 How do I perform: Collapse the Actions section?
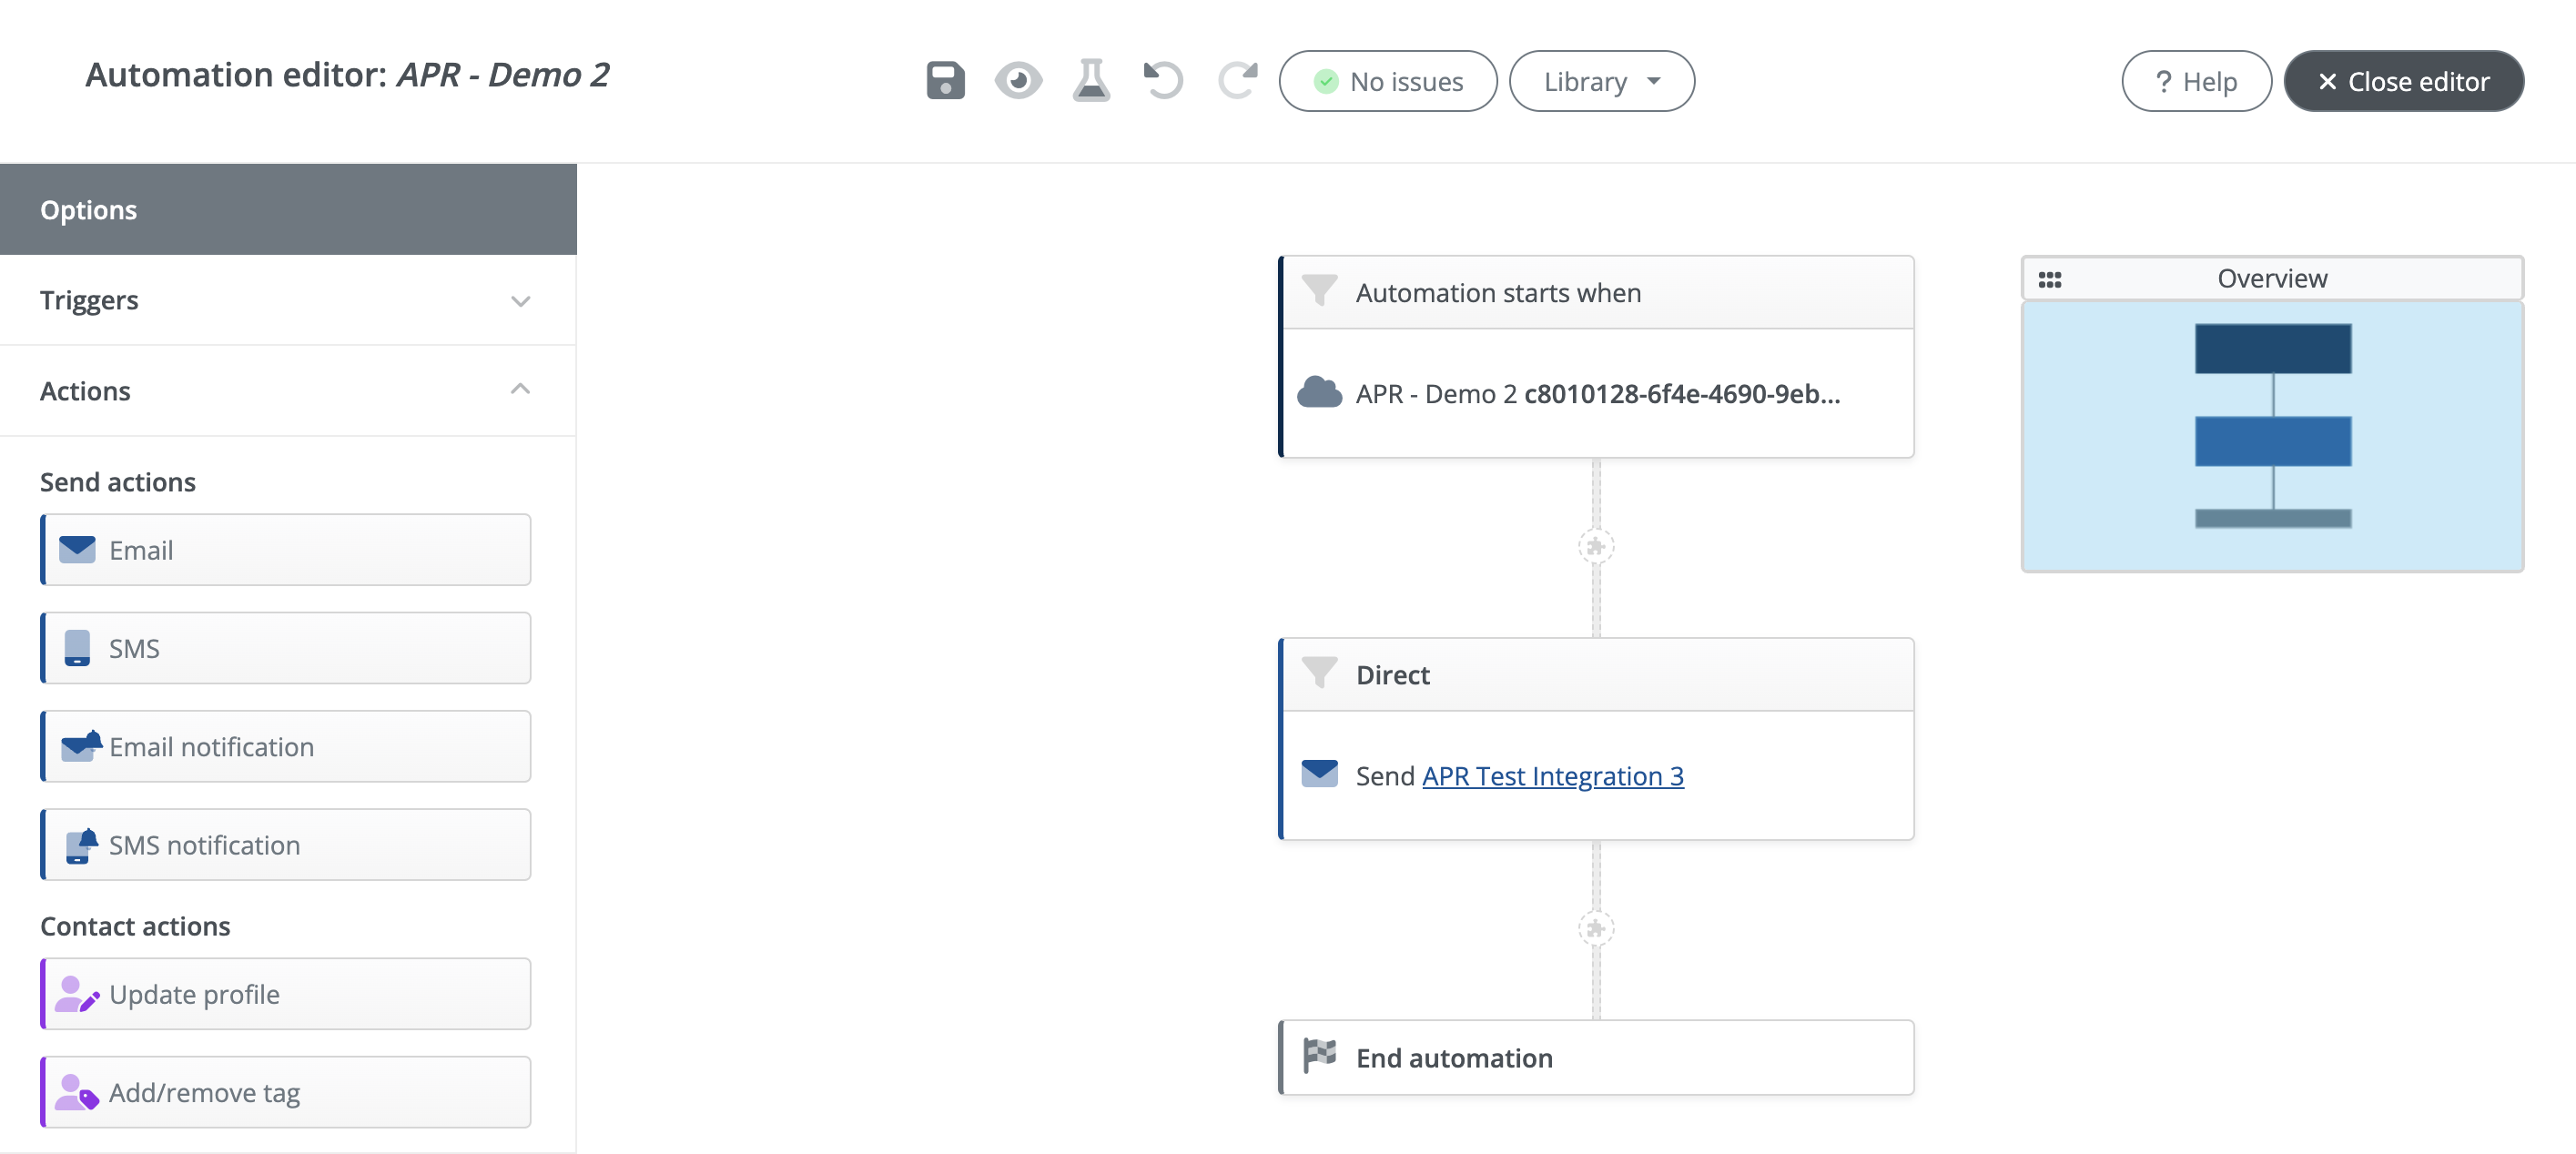tap(288, 391)
